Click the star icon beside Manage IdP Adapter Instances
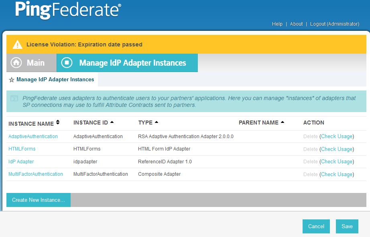 point(12,80)
